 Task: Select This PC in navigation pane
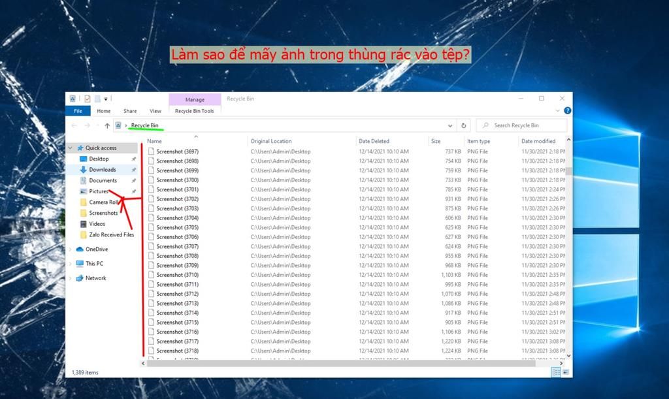point(94,263)
